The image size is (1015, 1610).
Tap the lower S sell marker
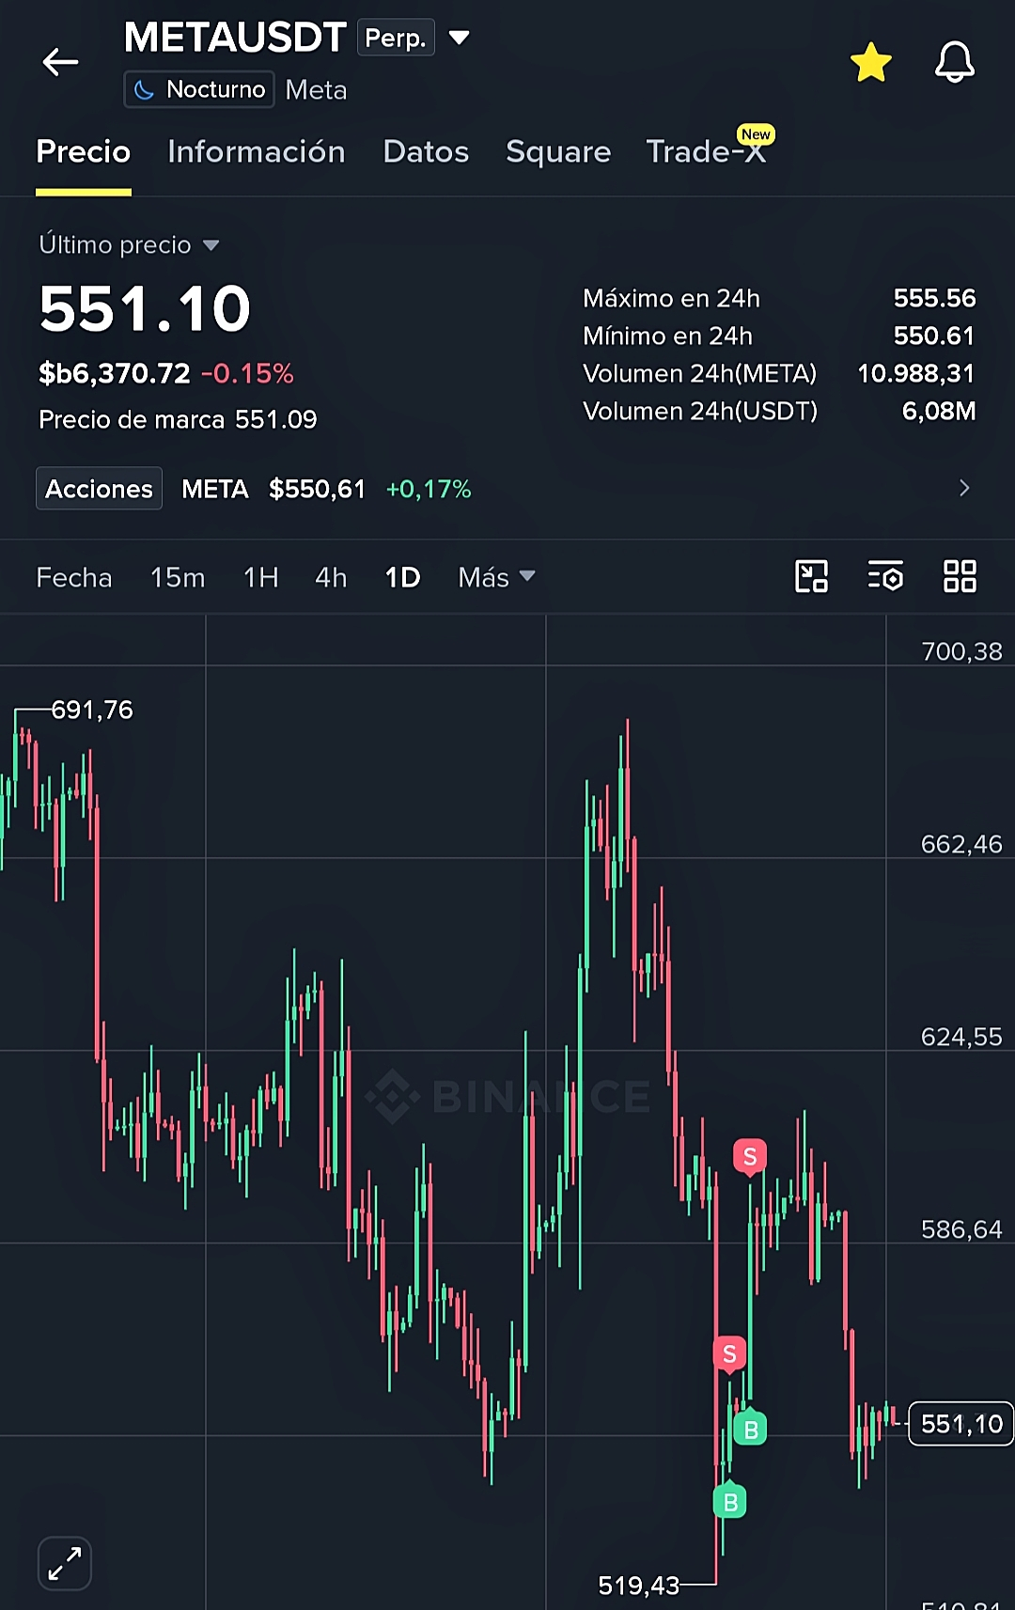pos(729,1354)
